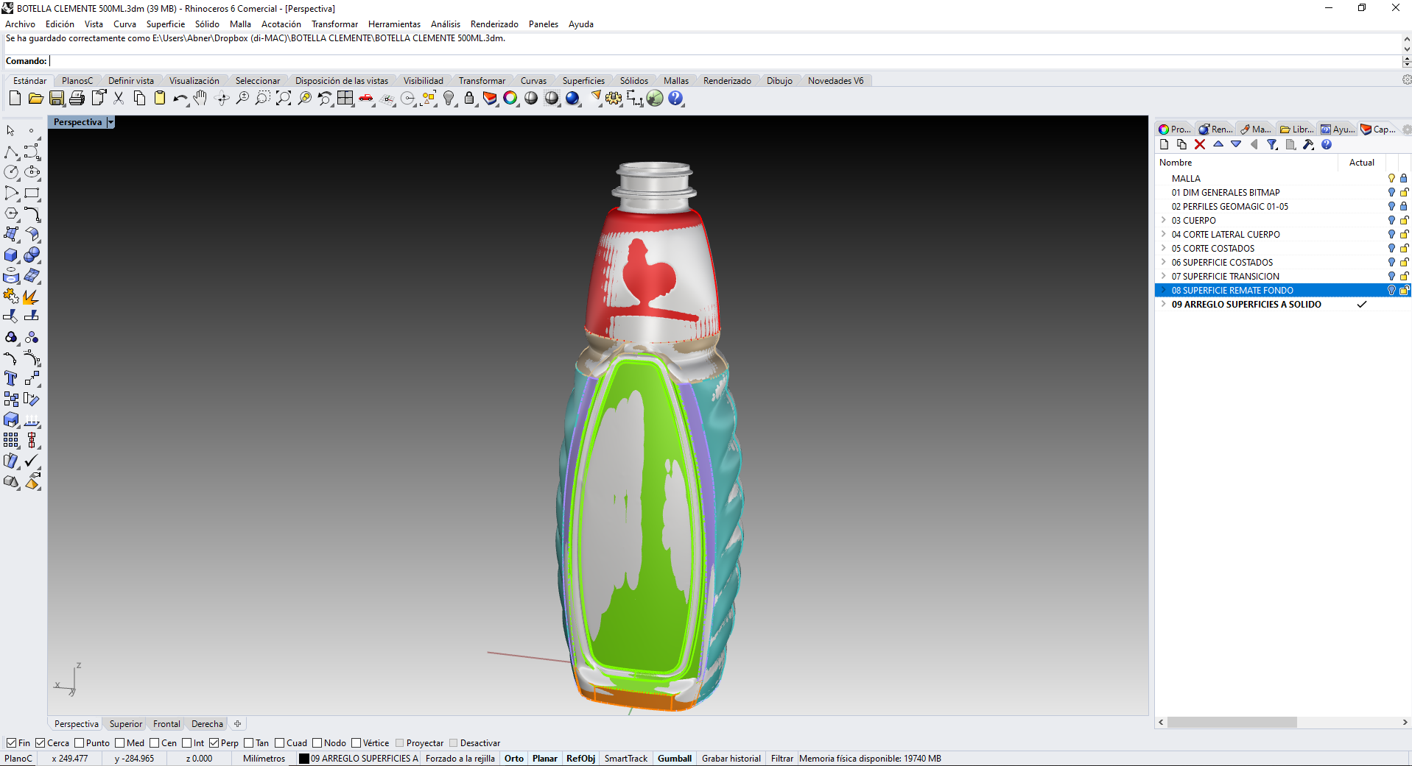Click the four-viewport layout icon
This screenshot has height=766, width=1412.
[x=345, y=99]
